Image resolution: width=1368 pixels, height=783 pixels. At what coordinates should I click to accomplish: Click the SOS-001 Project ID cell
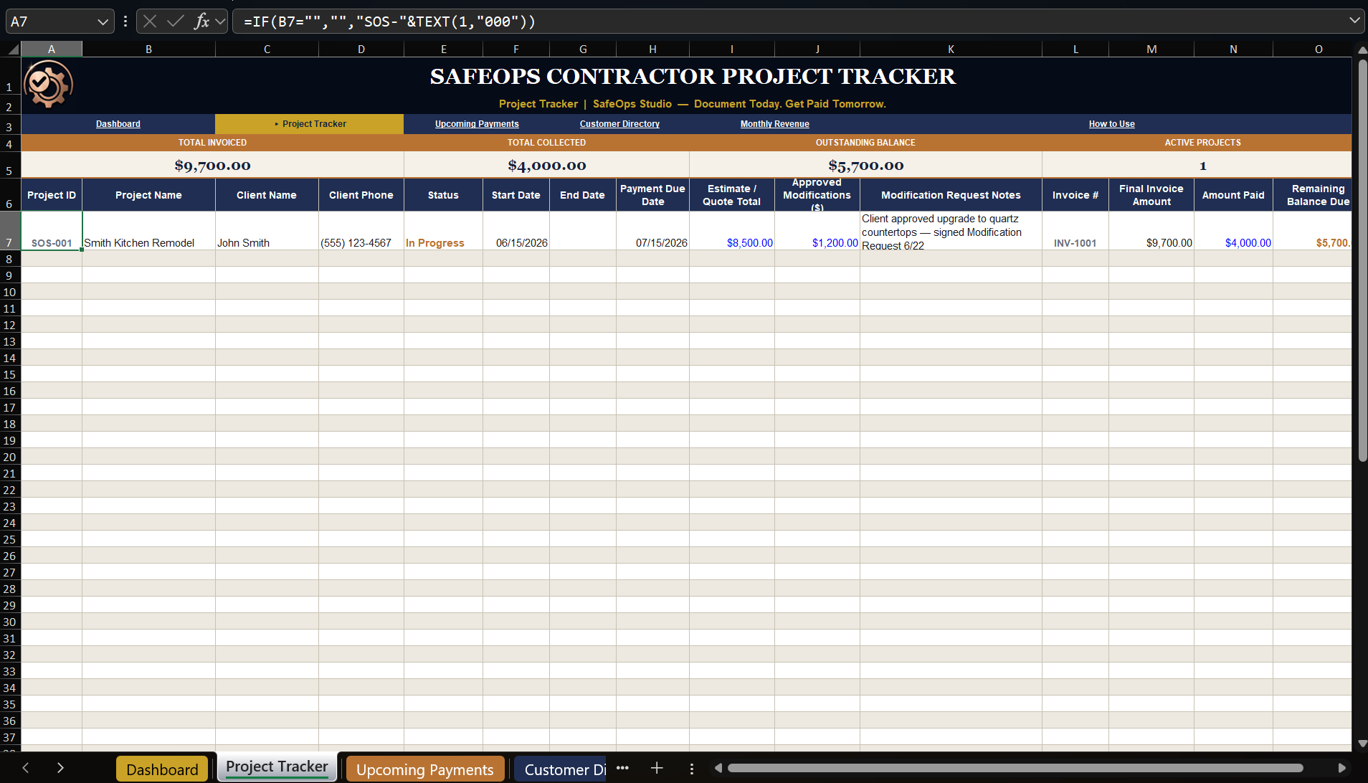[x=52, y=231]
